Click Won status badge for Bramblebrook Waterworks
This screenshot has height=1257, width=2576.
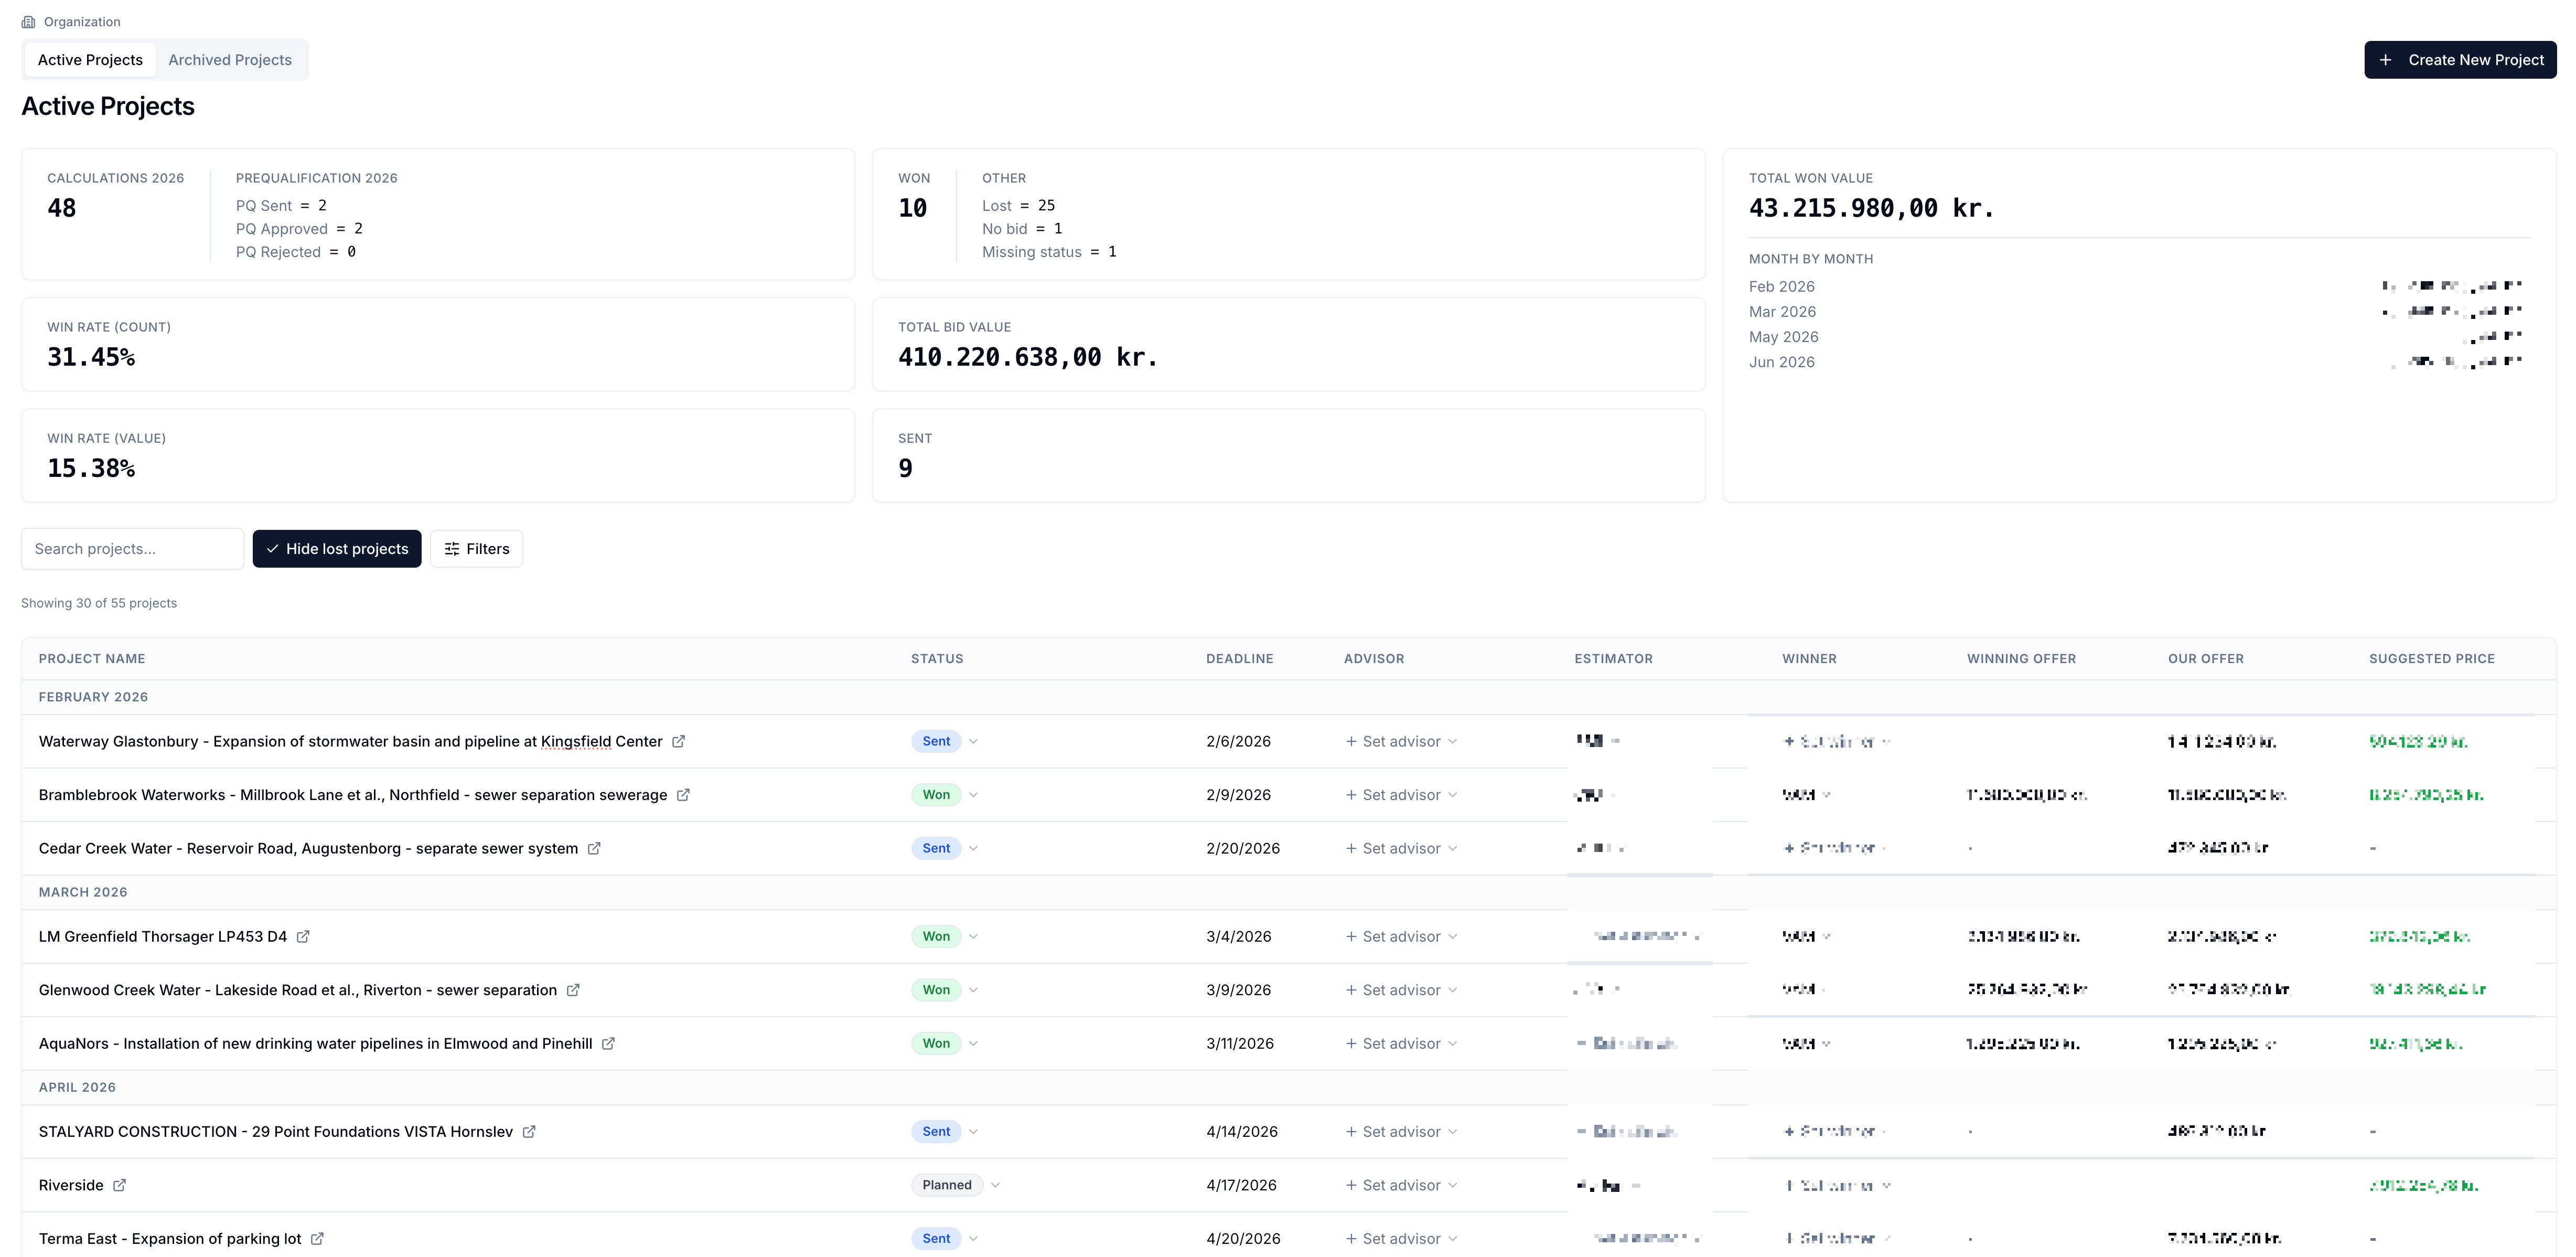point(936,795)
